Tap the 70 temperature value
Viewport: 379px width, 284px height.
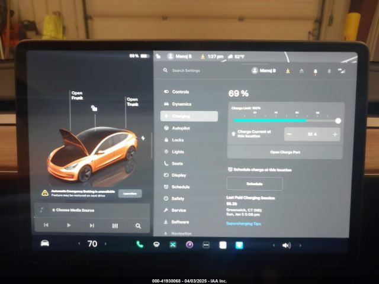click(x=92, y=244)
